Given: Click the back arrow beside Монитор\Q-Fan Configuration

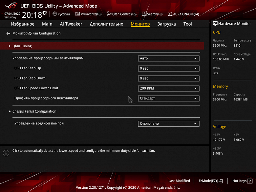Looking at the screenshot, I should click(8, 33).
